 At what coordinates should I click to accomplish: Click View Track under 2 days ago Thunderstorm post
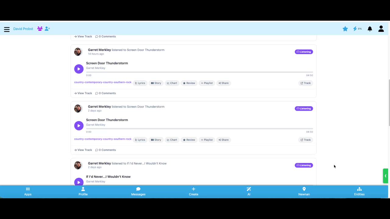point(83,150)
